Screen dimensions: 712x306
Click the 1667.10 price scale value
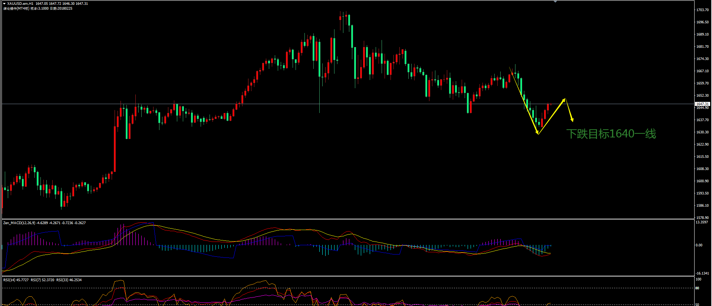[x=703, y=71]
